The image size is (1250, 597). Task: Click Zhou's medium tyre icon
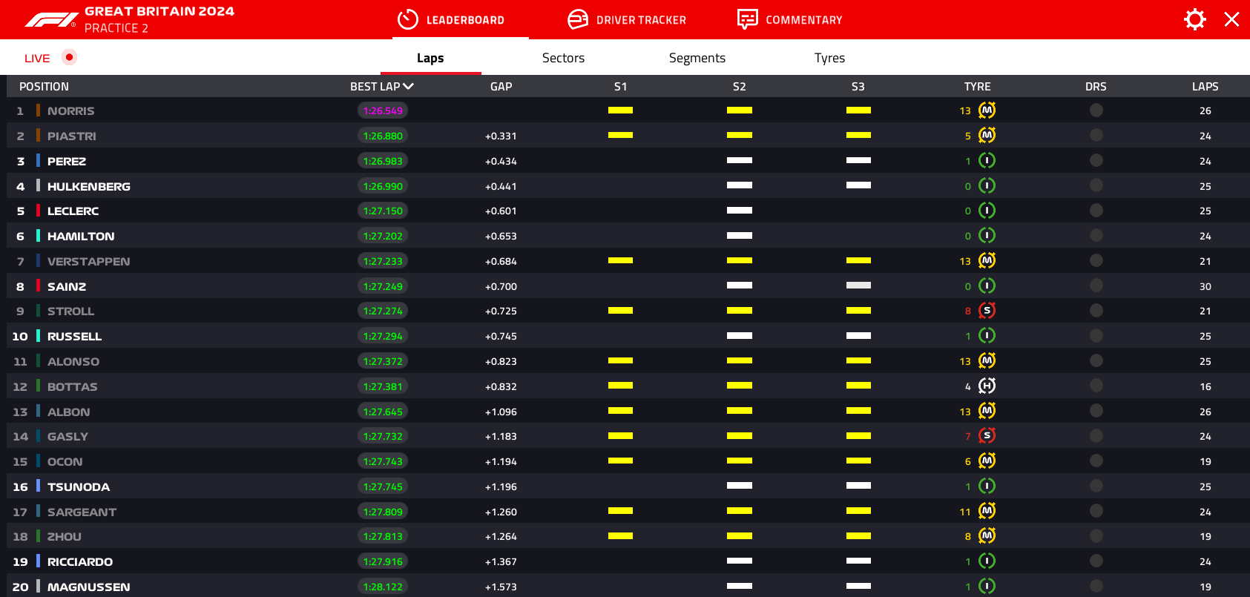(987, 536)
